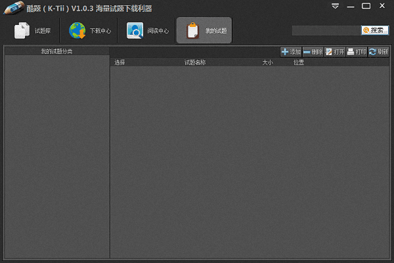394x263 pixels.
Task: Click the 我的试题分类 category panel header
Action: coord(56,51)
